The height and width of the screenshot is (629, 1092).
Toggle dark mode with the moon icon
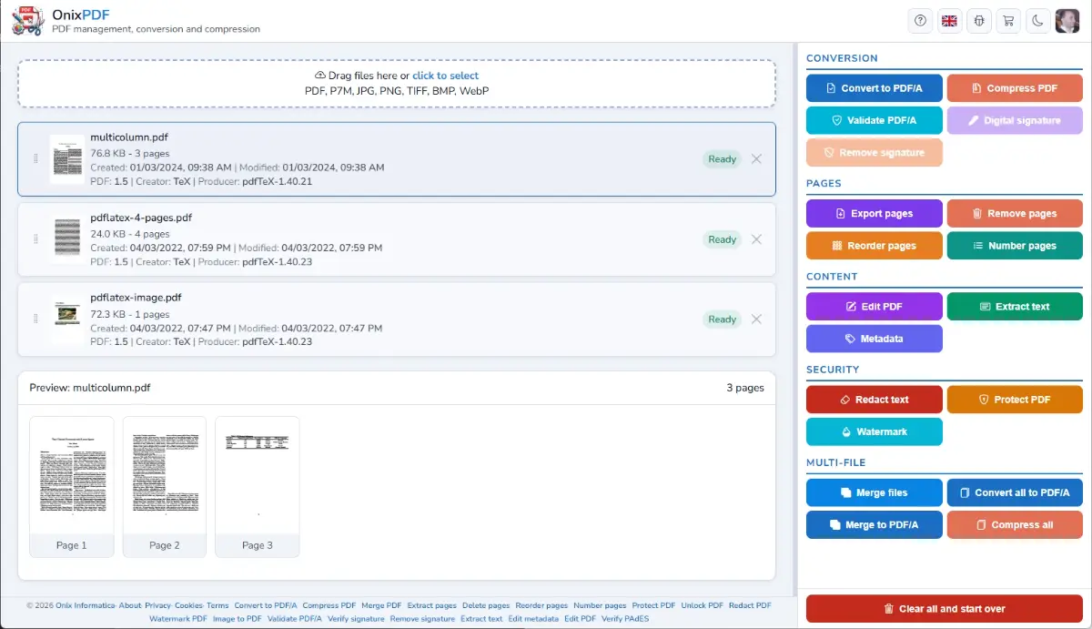(1037, 21)
